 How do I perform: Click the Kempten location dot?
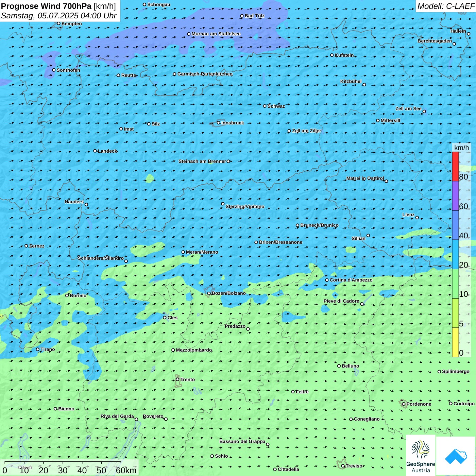[59, 23]
